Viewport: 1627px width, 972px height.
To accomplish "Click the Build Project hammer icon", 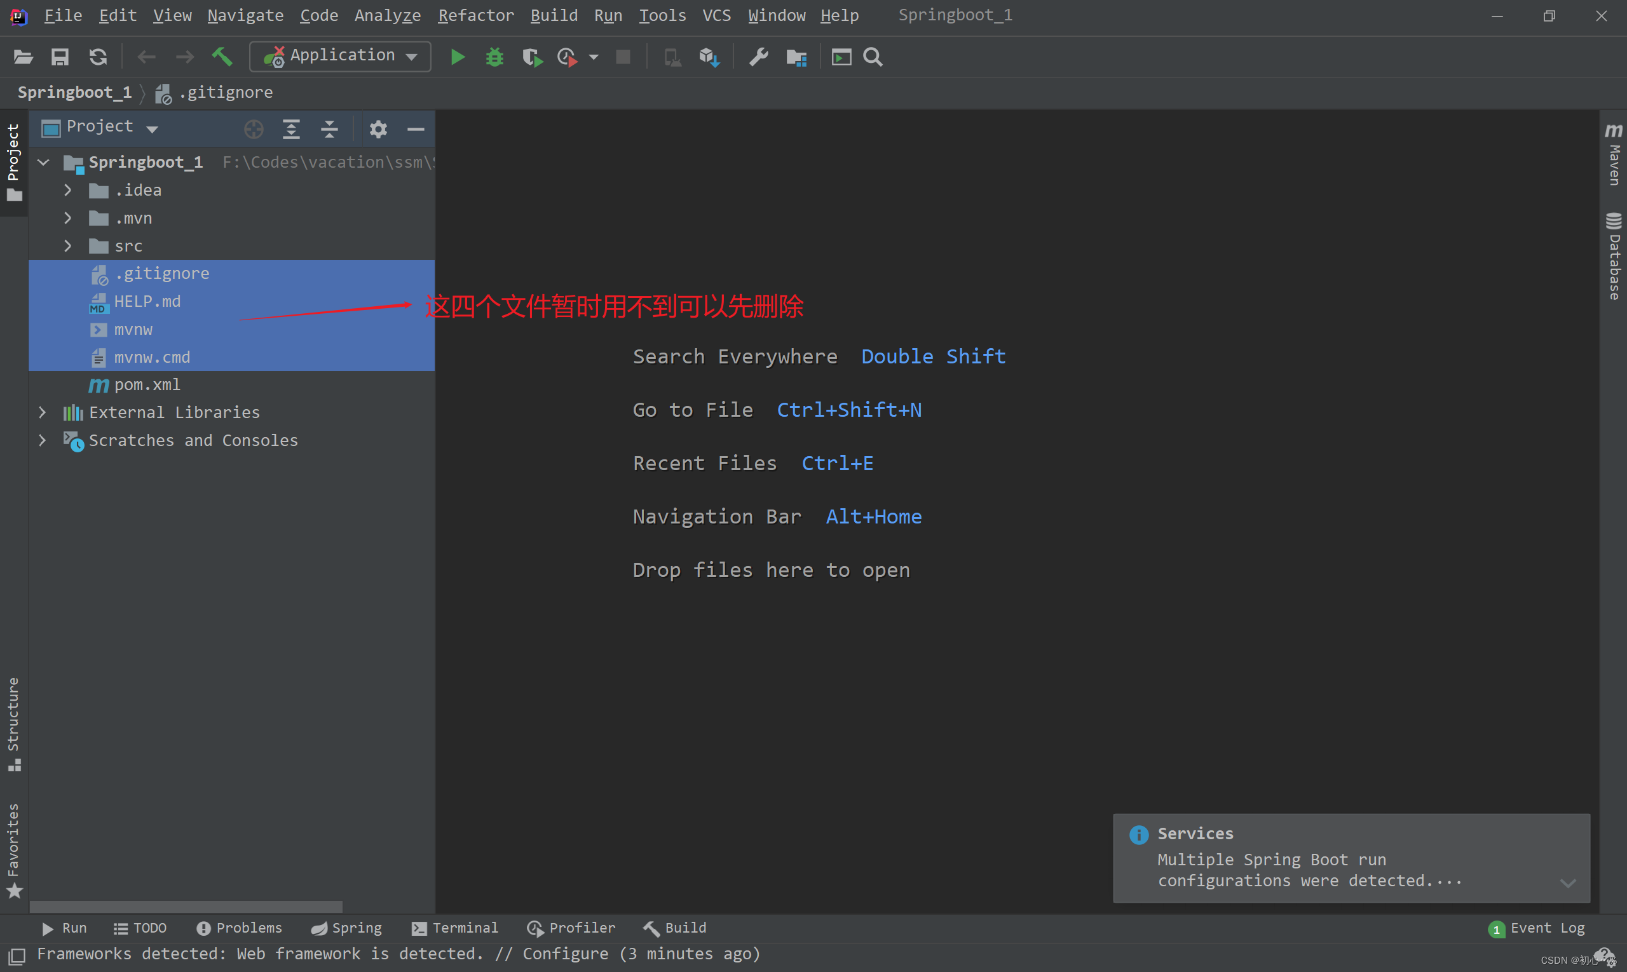I will [x=222, y=57].
